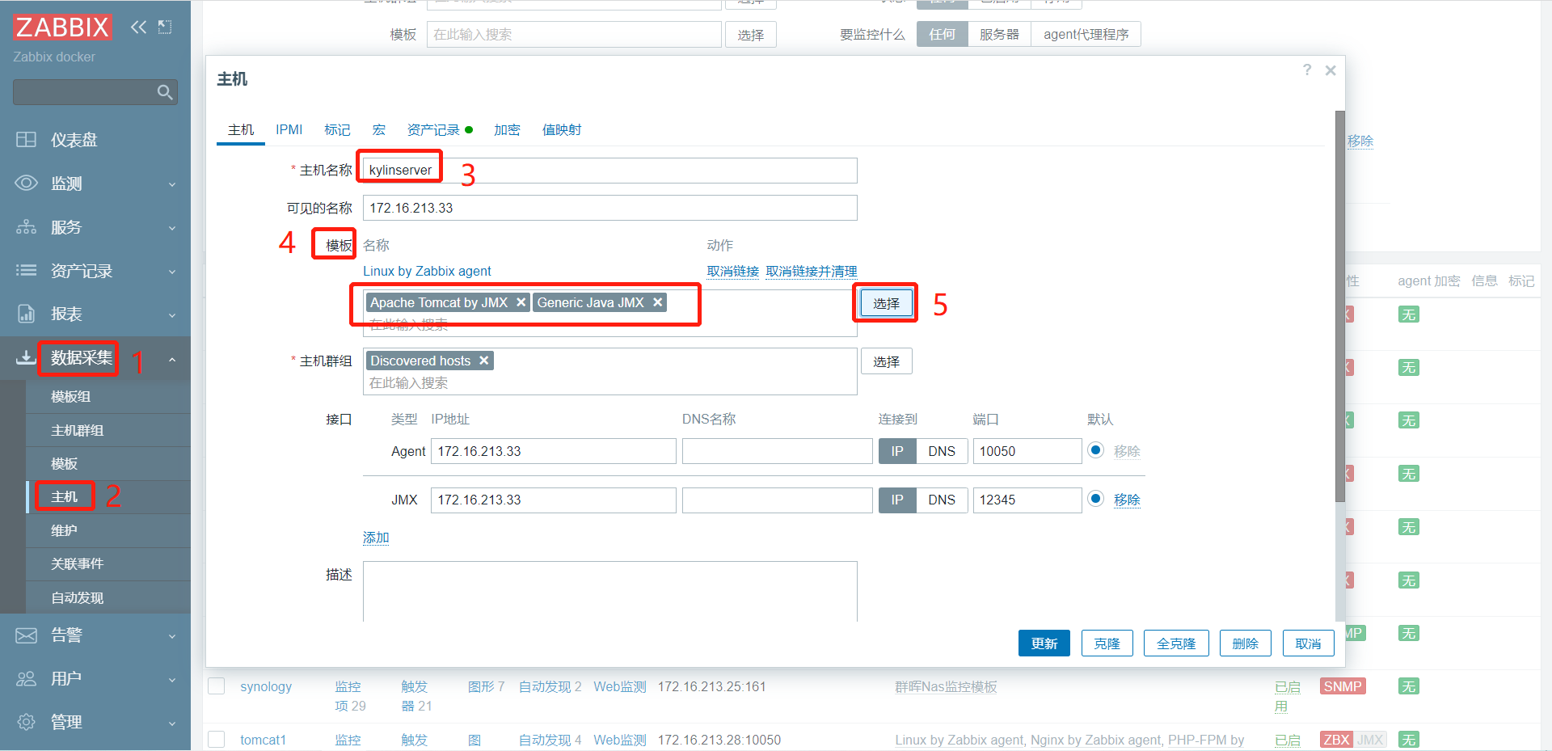This screenshot has width=1552, height=751.
Task: Expand the 用户 menu
Action: [172, 680]
